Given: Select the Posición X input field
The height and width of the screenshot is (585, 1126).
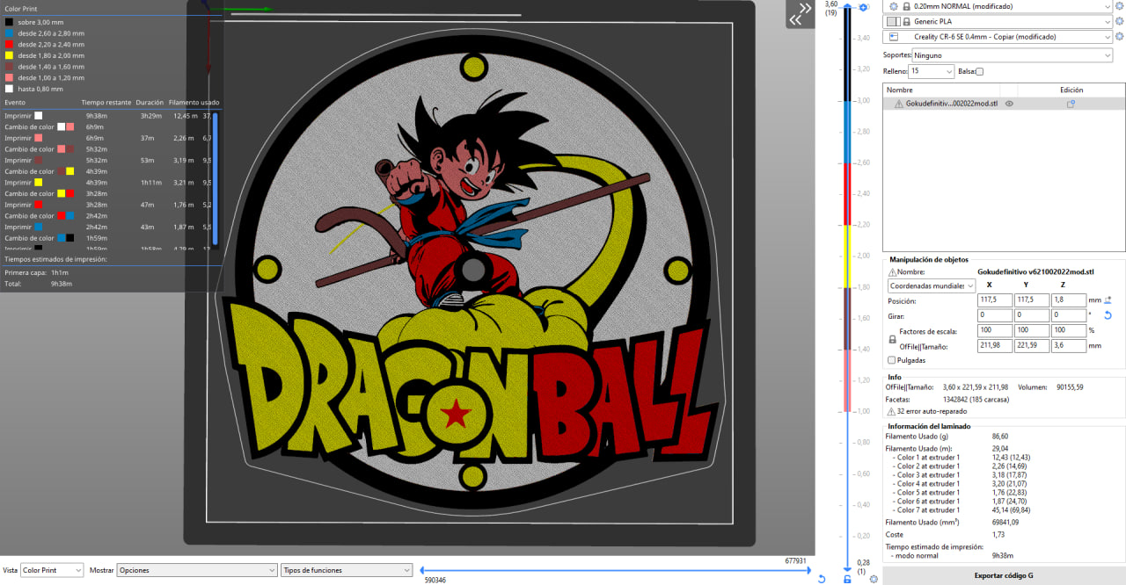Looking at the screenshot, I should (x=995, y=300).
